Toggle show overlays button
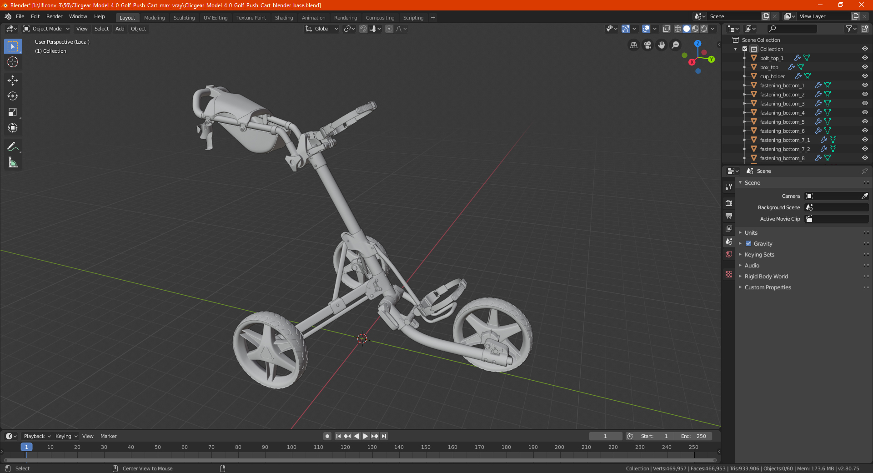873x473 pixels. click(x=646, y=29)
